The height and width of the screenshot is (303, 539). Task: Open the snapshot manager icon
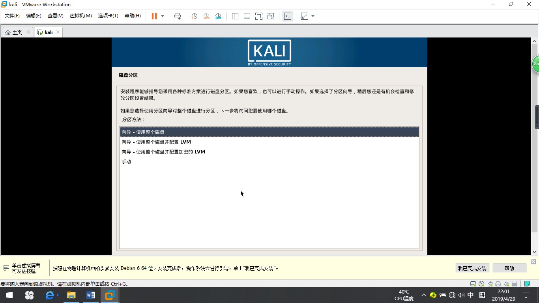(x=218, y=16)
